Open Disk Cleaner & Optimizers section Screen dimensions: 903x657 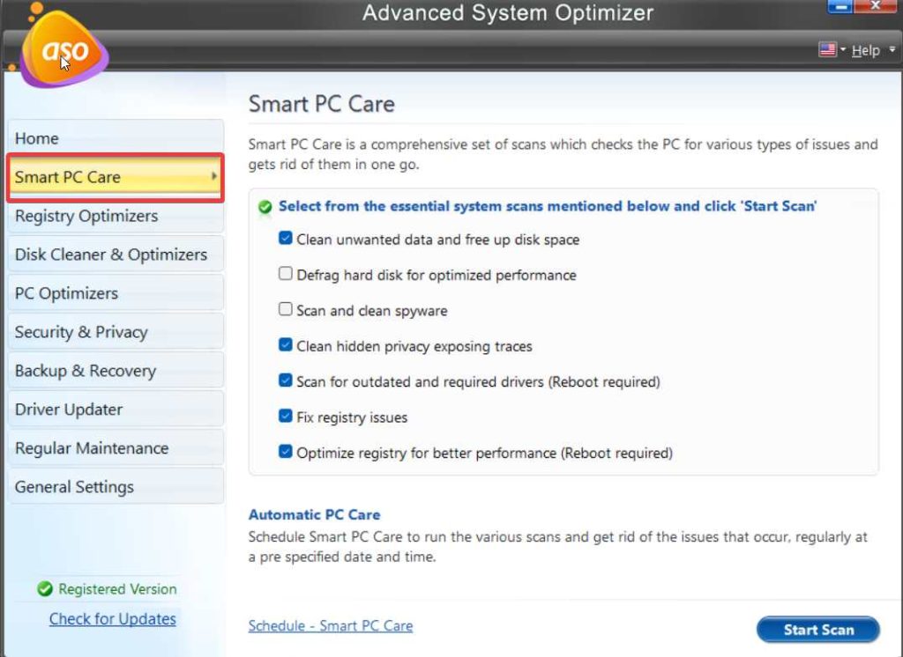(x=116, y=255)
